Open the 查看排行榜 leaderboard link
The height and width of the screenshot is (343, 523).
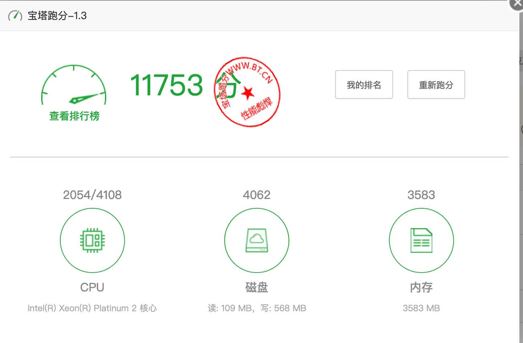pyautogui.click(x=74, y=116)
